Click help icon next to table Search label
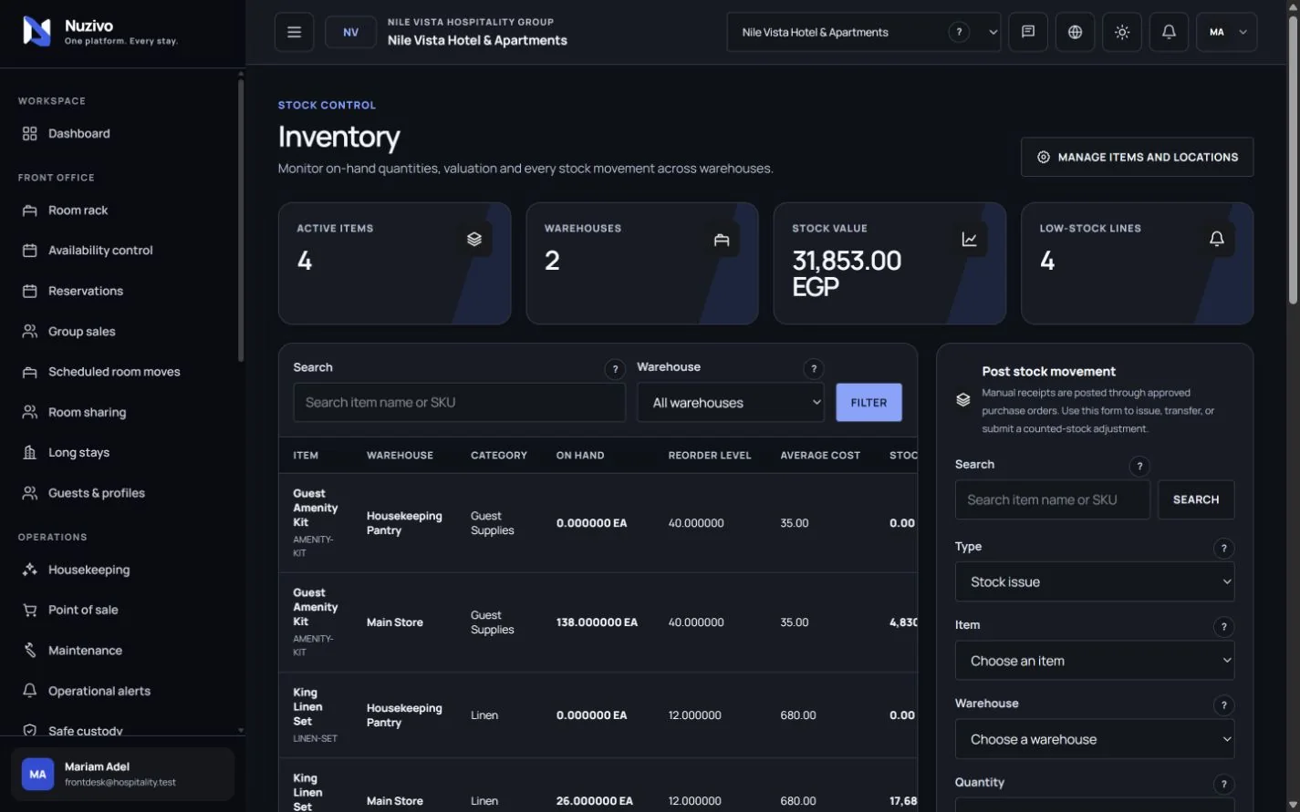 click(615, 369)
